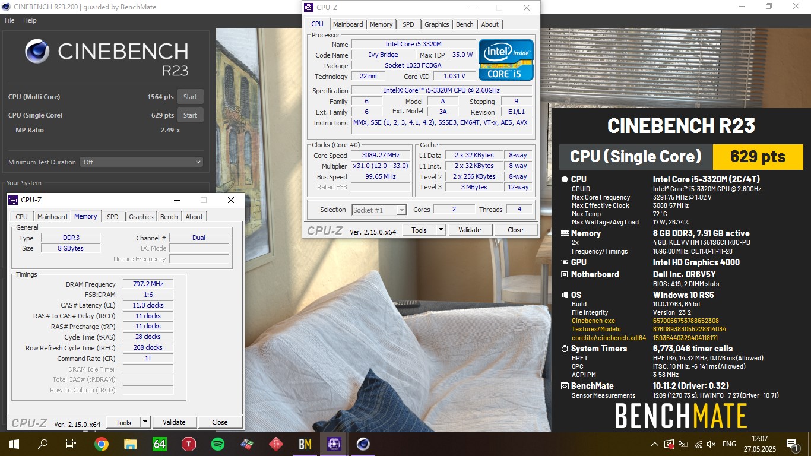Click the tray icon with red alert badge
Screen dimensions: 811x456
point(669,444)
